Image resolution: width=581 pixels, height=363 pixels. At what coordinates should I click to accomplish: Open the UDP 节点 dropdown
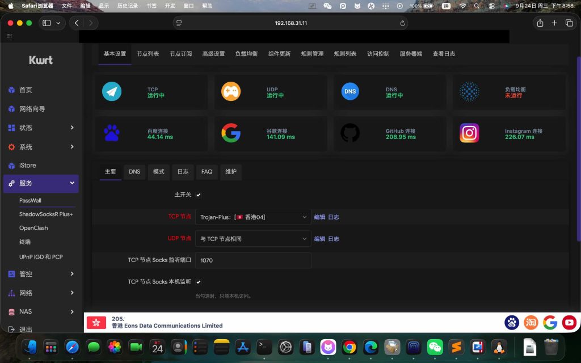tap(253, 239)
